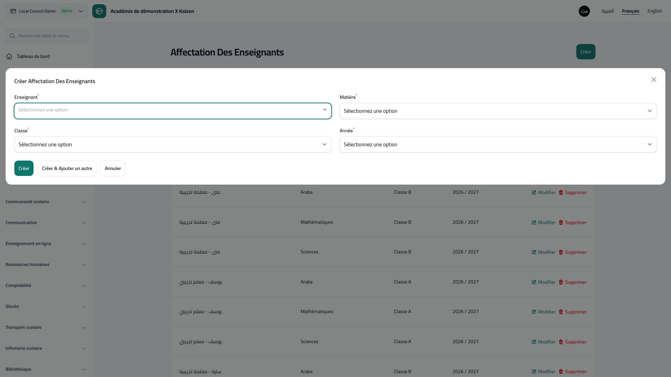The image size is (671, 377).
Task: Click Supprimer for يوسف Arabe Classe A
Action: (x=572, y=282)
